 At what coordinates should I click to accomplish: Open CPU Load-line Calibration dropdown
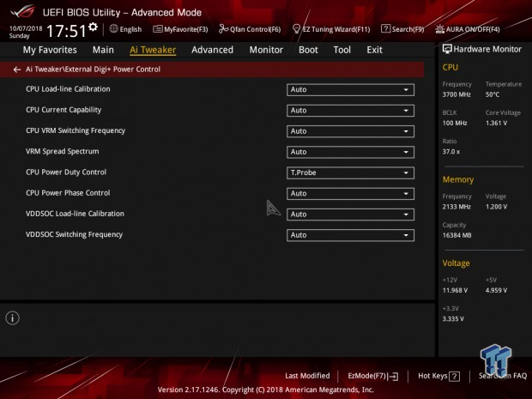pyautogui.click(x=350, y=90)
